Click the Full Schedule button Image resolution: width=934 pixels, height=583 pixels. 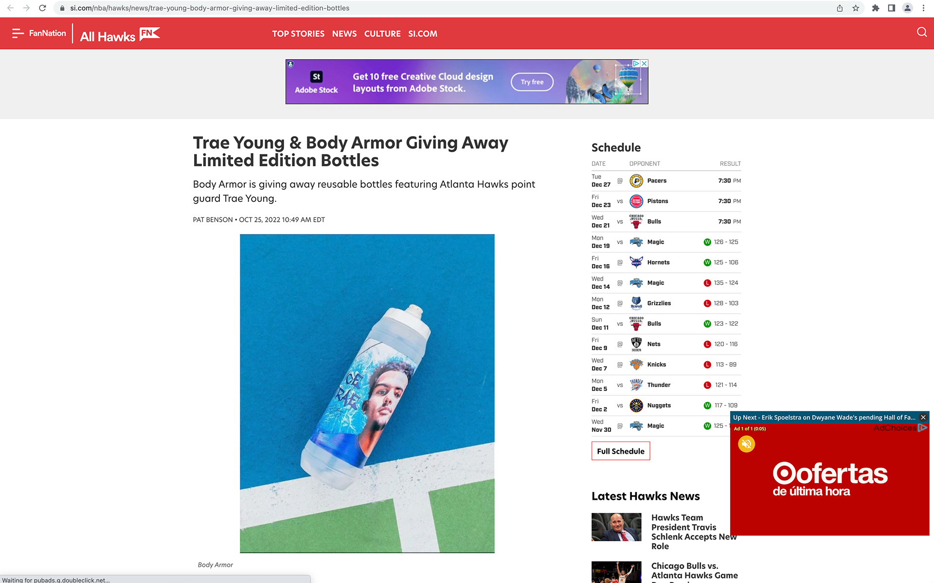click(x=621, y=451)
